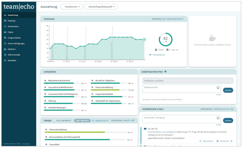Click the comment bubble icon at 12. Jan. 21
The width and height of the screenshot is (242, 148).
tap(145, 129)
